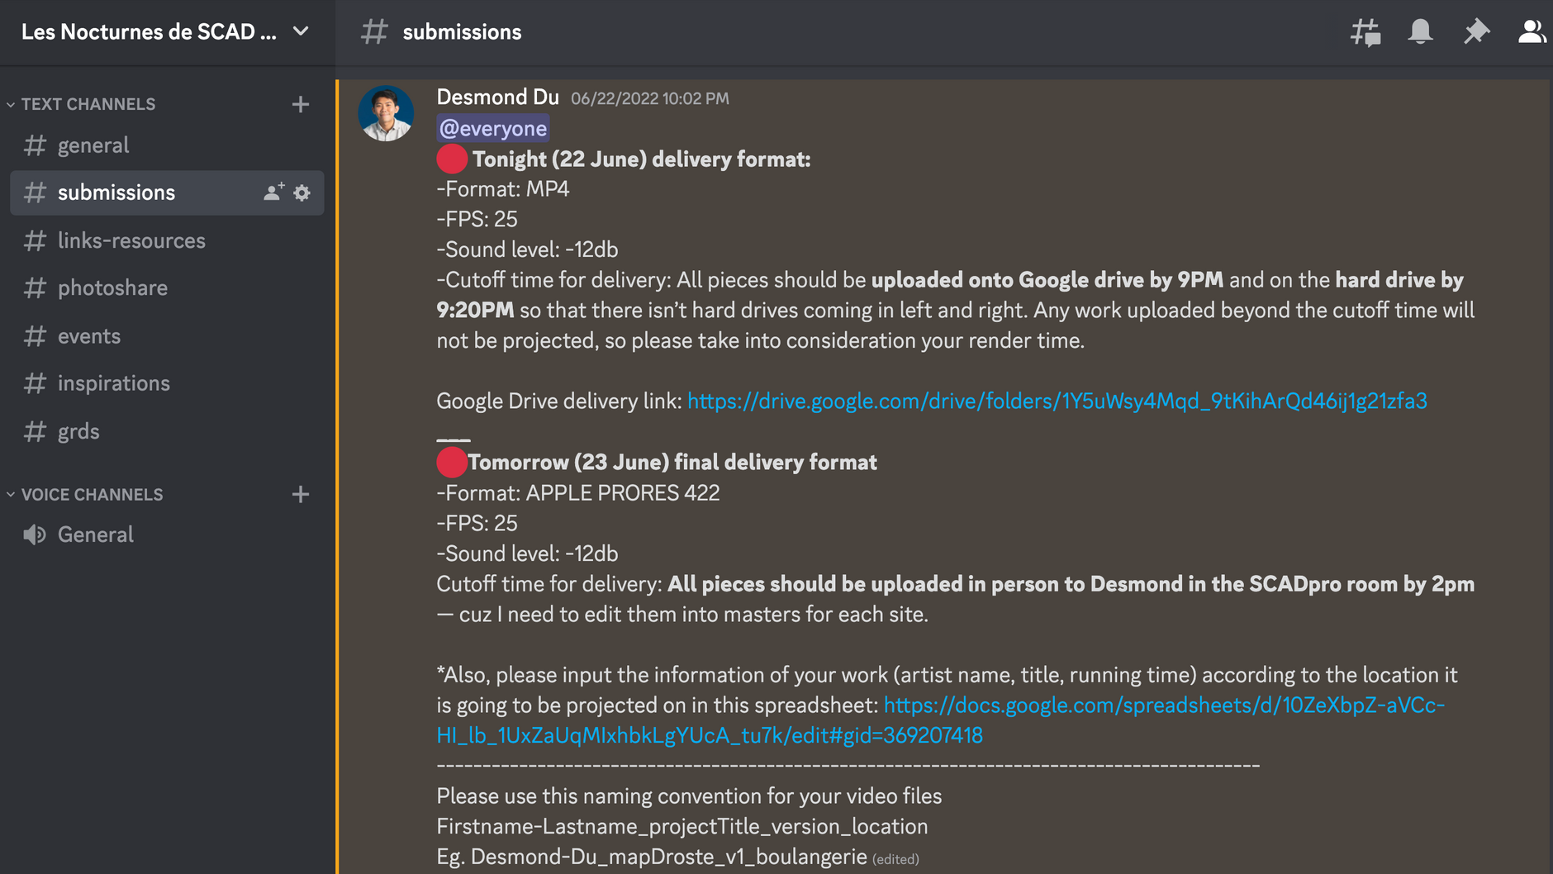Open the Google Drive delivery folder link
The height and width of the screenshot is (874, 1553).
[x=1057, y=401]
